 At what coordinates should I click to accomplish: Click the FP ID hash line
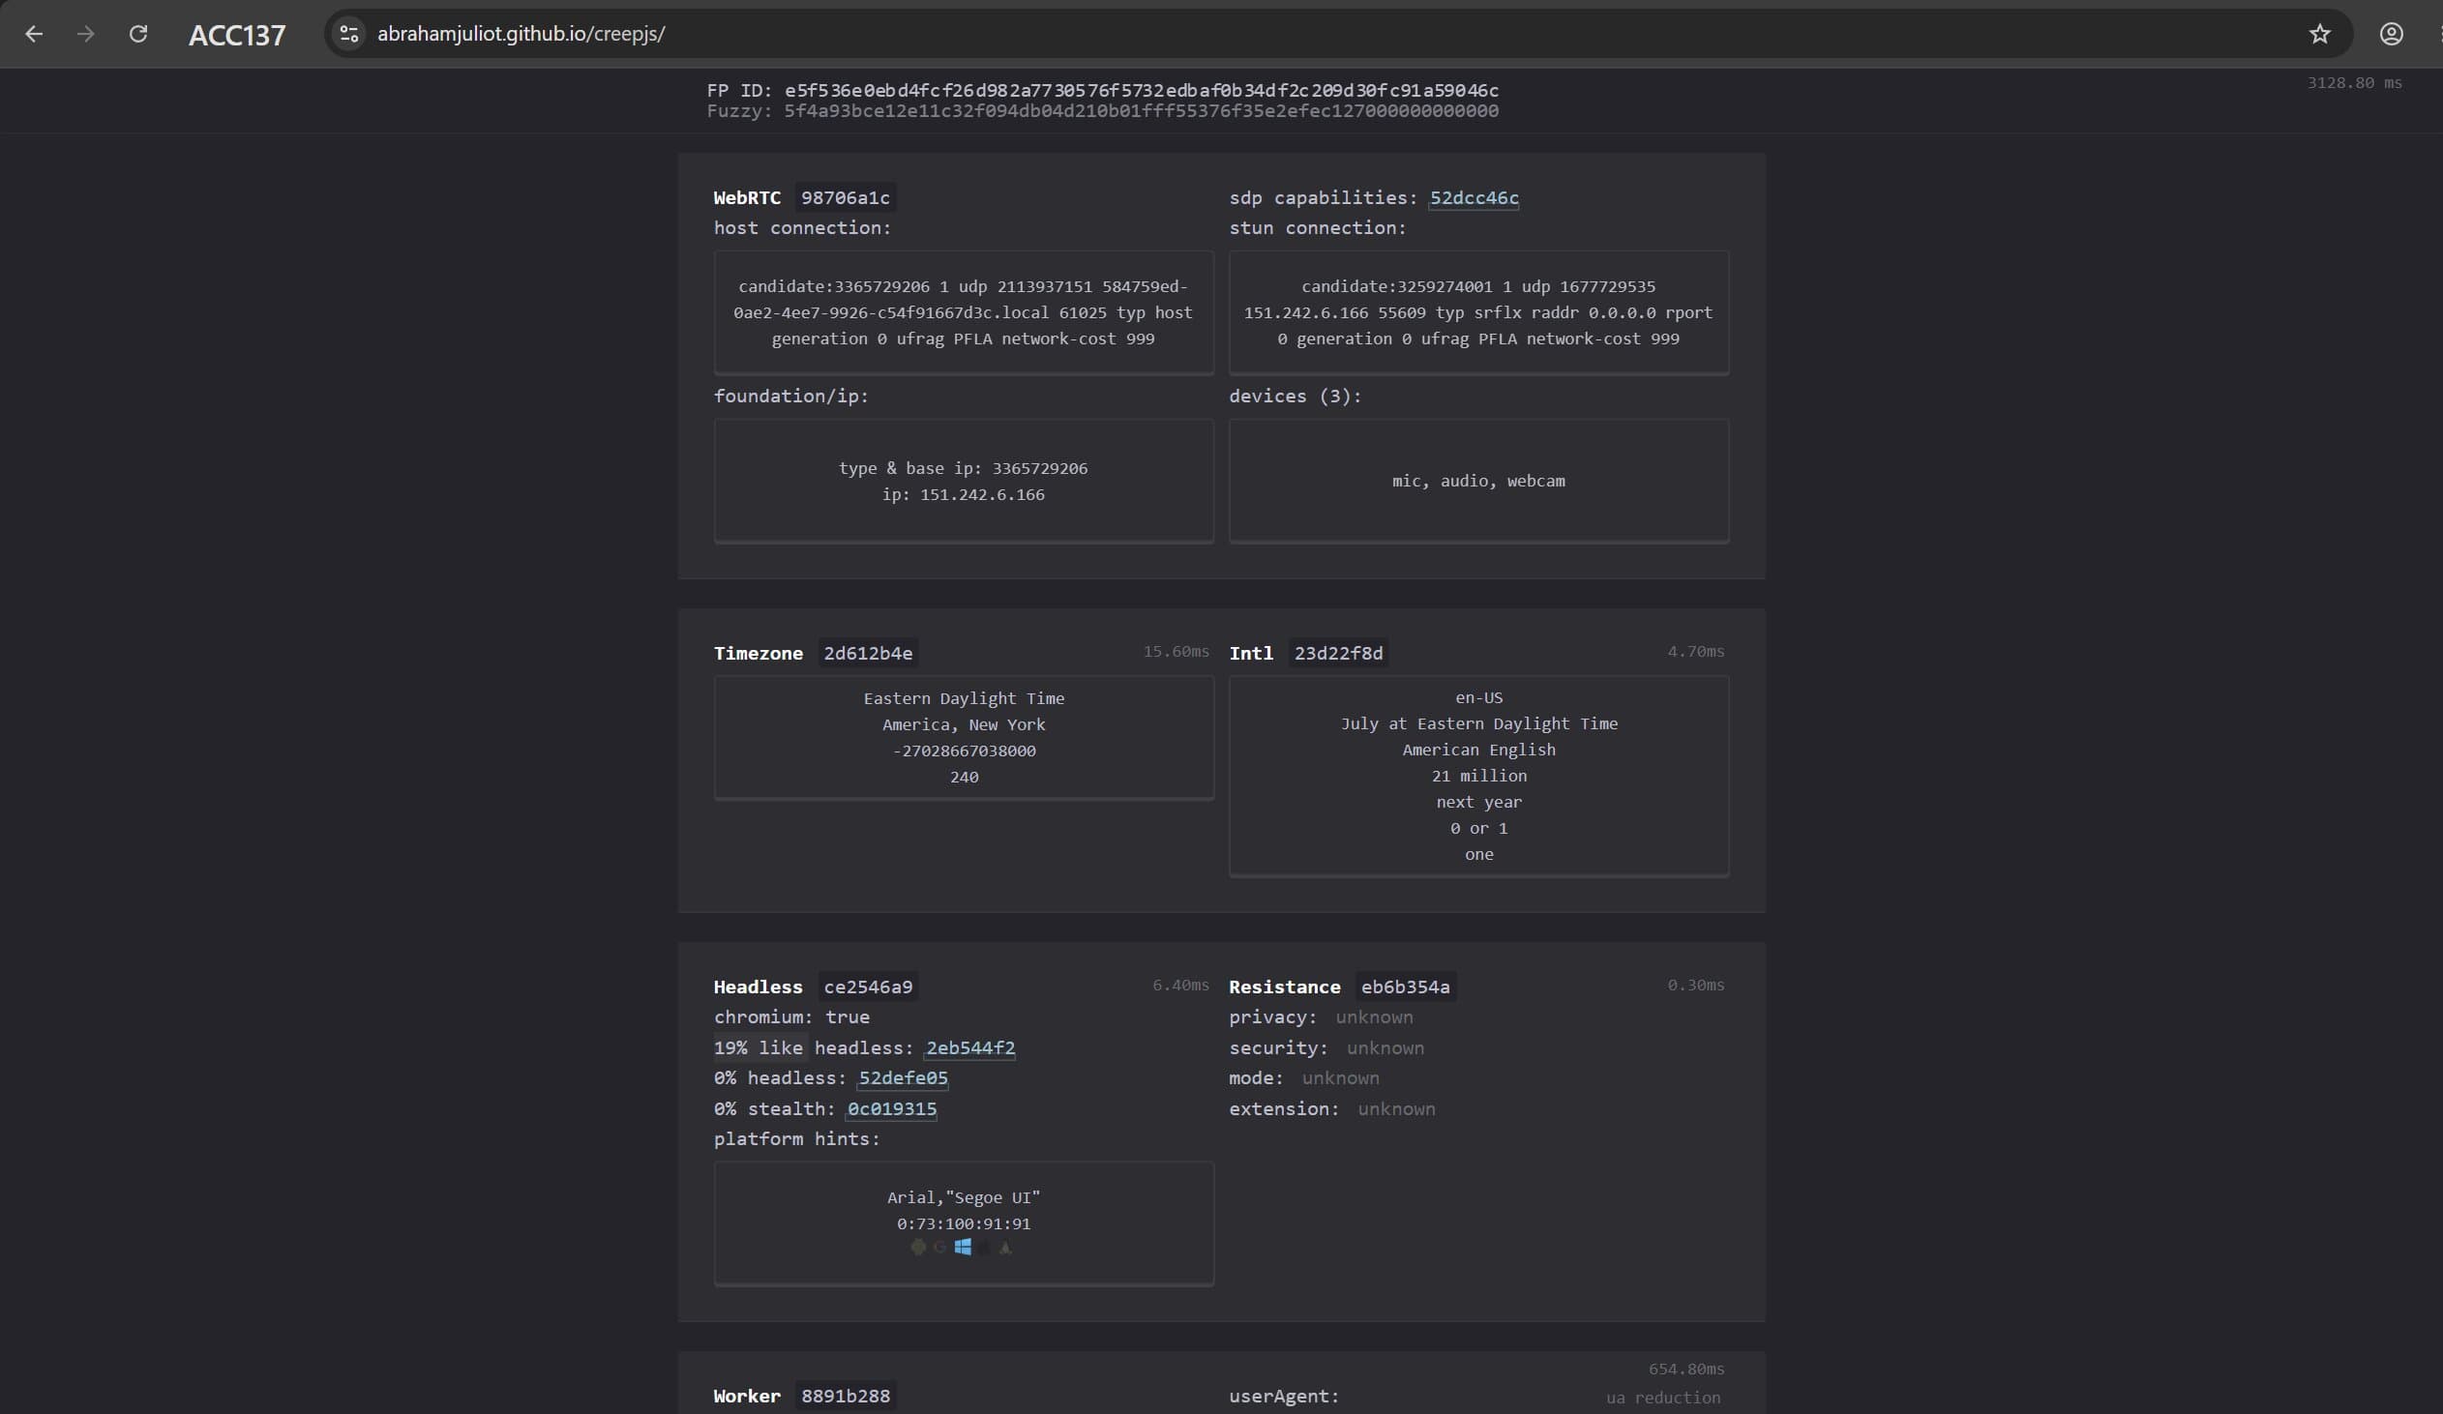coord(1102,90)
